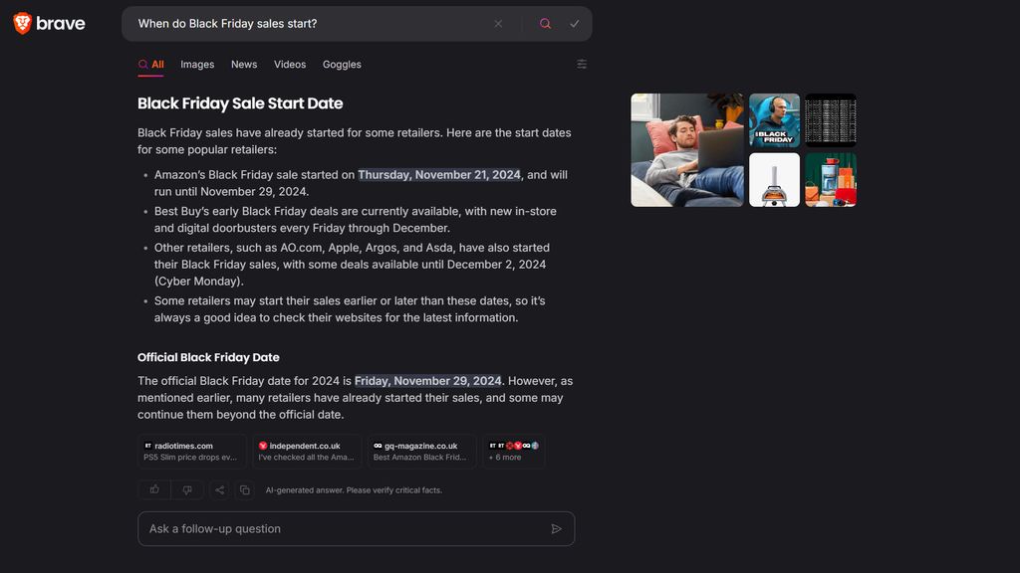Copy the AI-generated answer
1020x573 pixels.
[245, 489]
